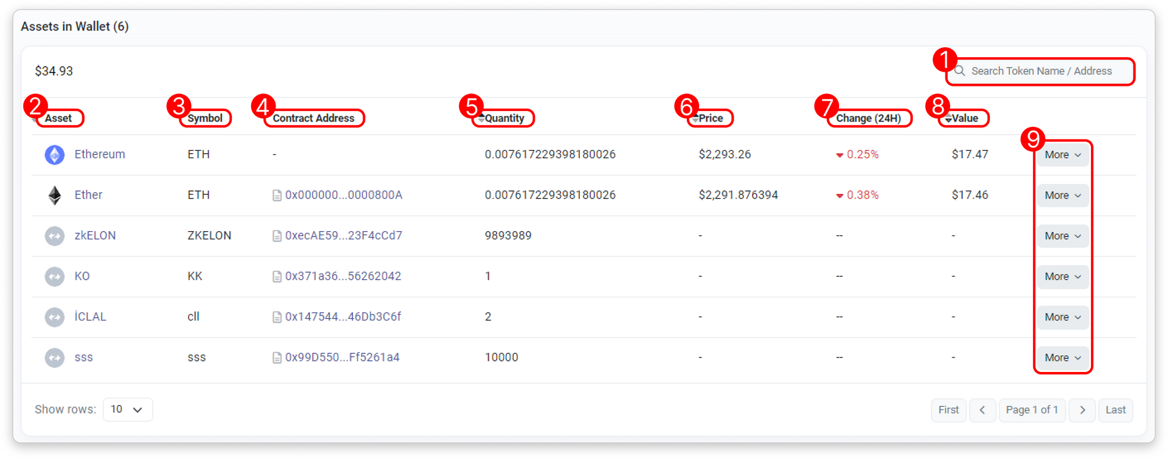Open the İCLAL token link
The image size is (1168, 459).
(91, 317)
